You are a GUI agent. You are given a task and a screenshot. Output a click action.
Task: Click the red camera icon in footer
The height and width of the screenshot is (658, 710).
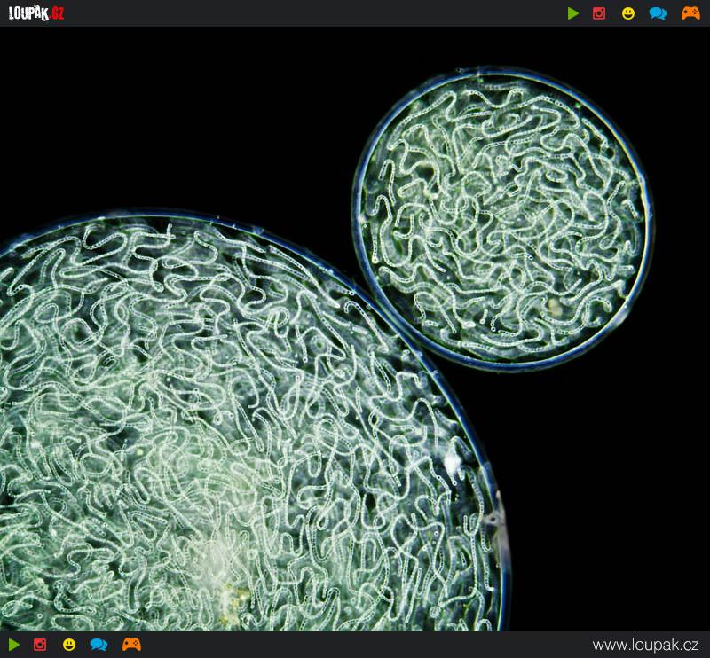pyautogui.click(x=40, y=645)
